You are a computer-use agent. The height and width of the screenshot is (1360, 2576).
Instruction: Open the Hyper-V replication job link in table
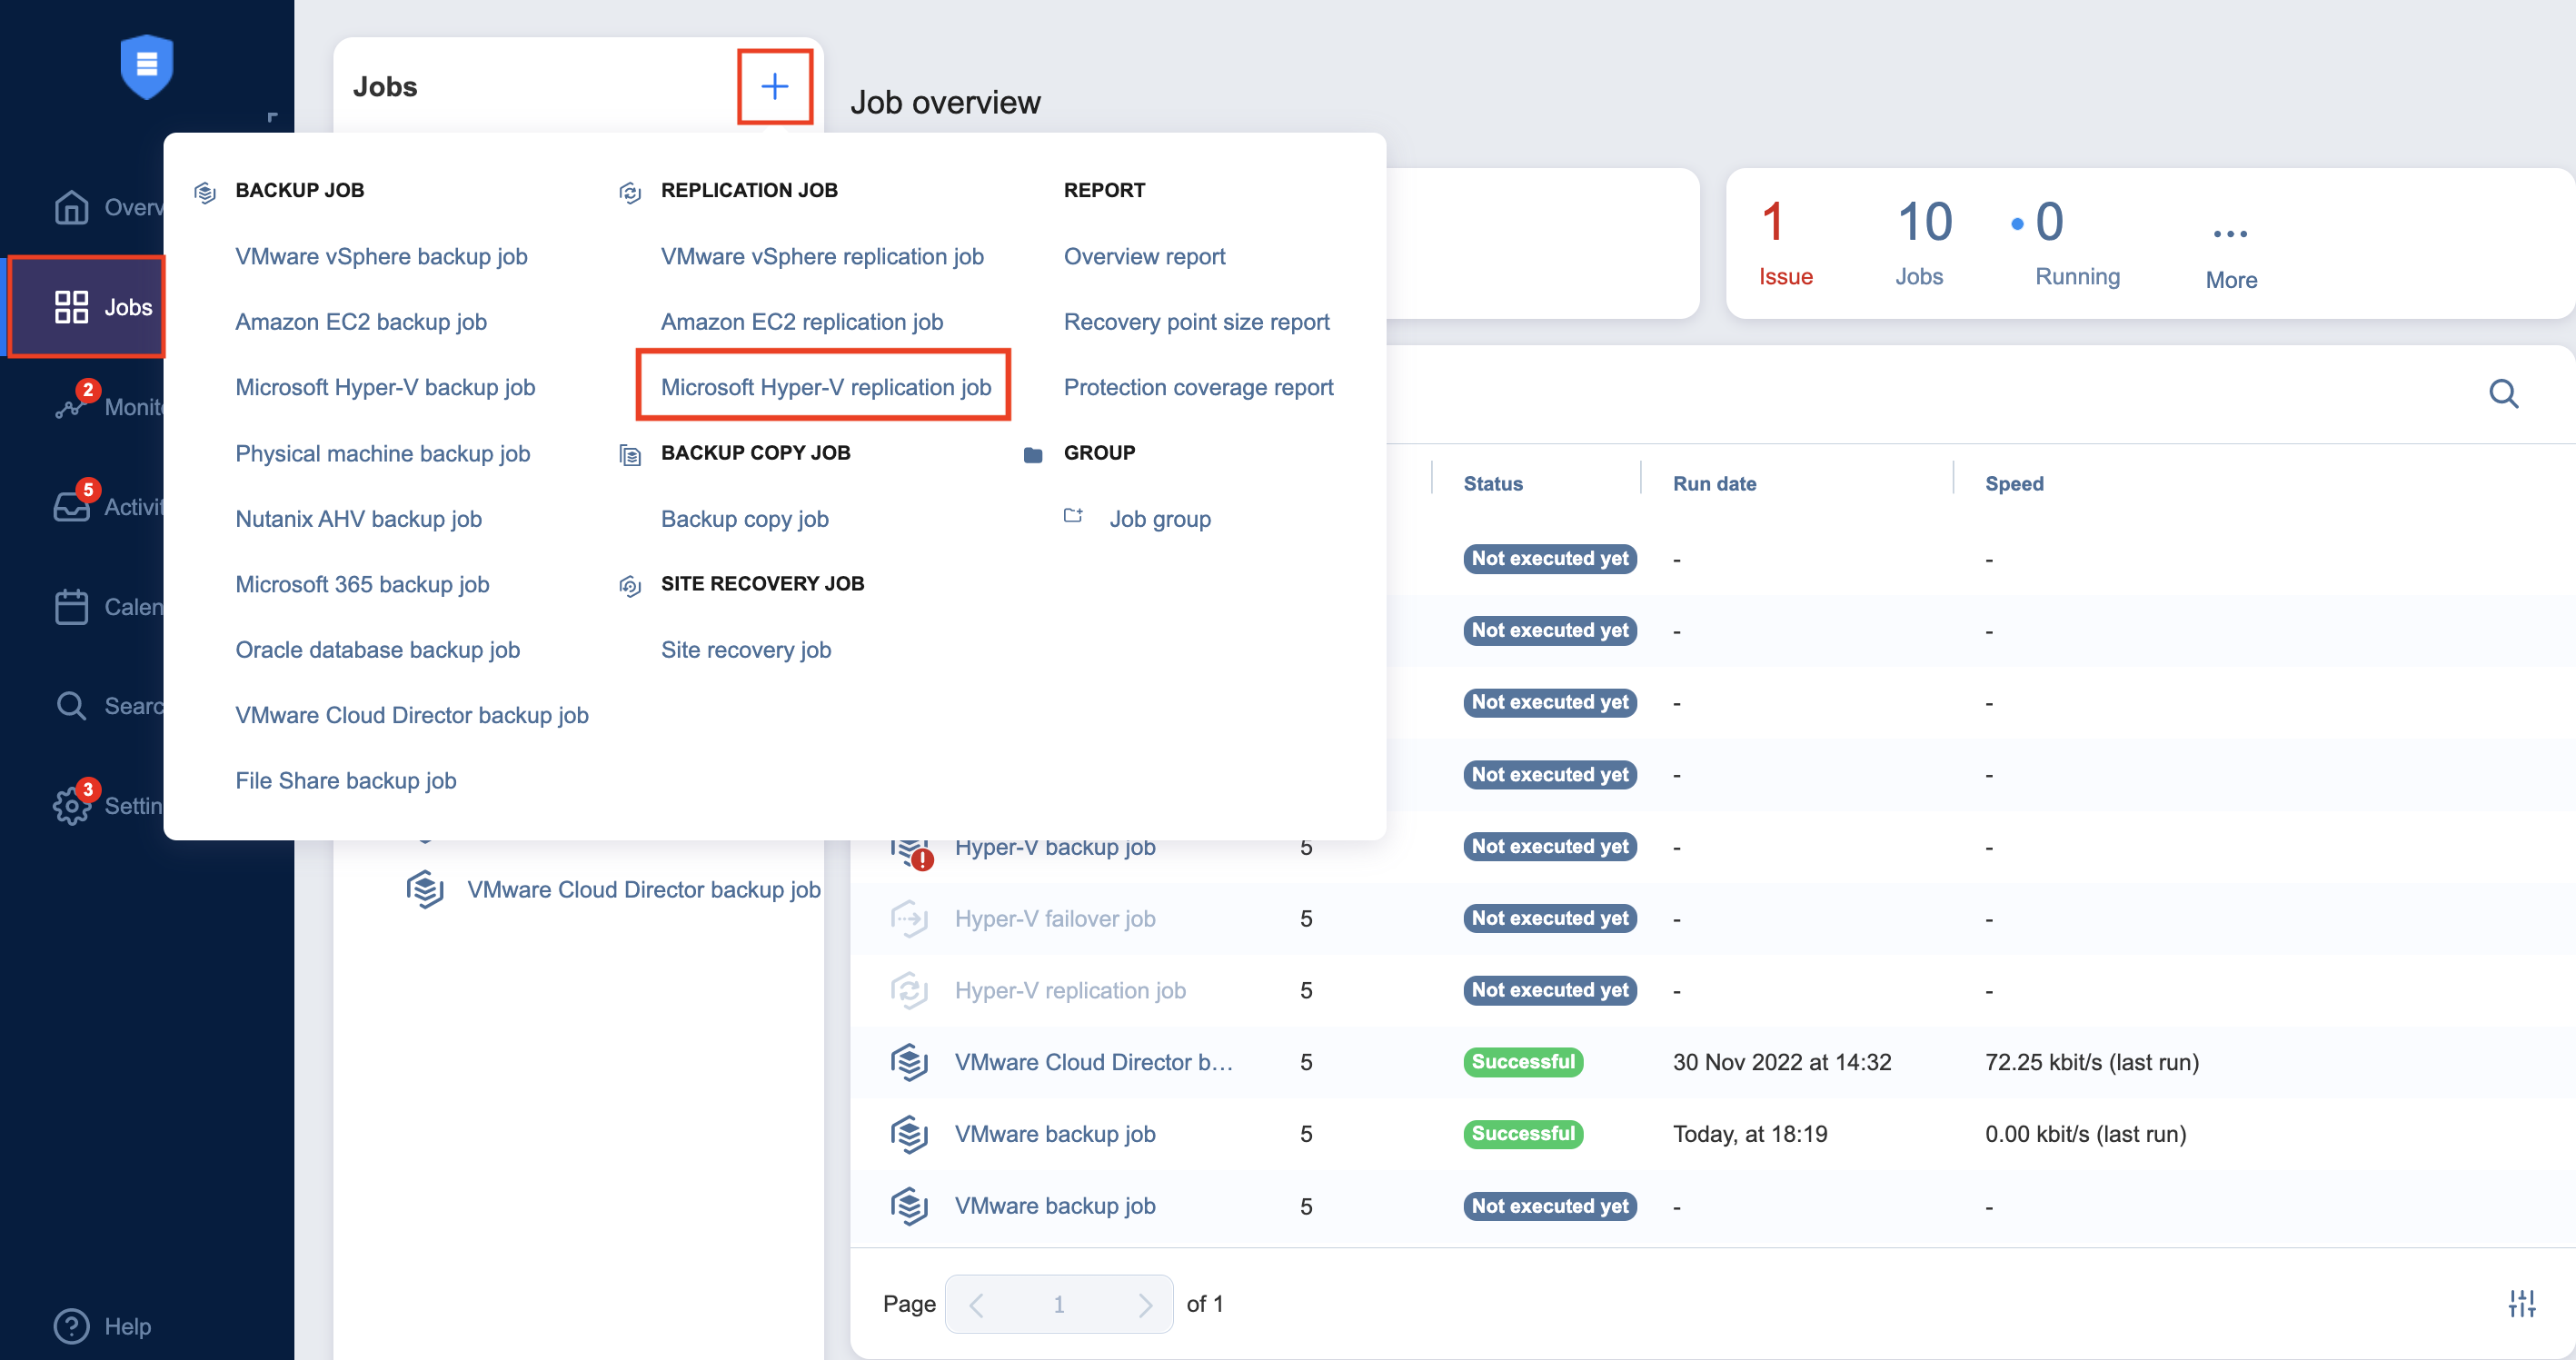[1070, 990]
